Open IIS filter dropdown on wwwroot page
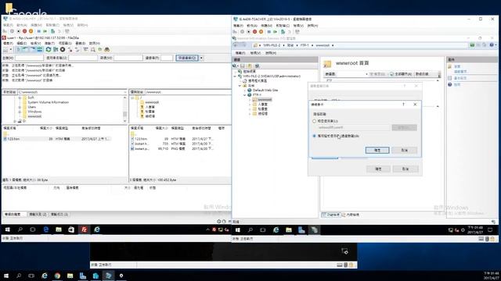501x281 pixels. point(366,74)
